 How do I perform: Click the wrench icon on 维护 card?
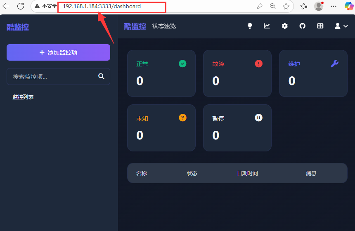click(335, 64)
